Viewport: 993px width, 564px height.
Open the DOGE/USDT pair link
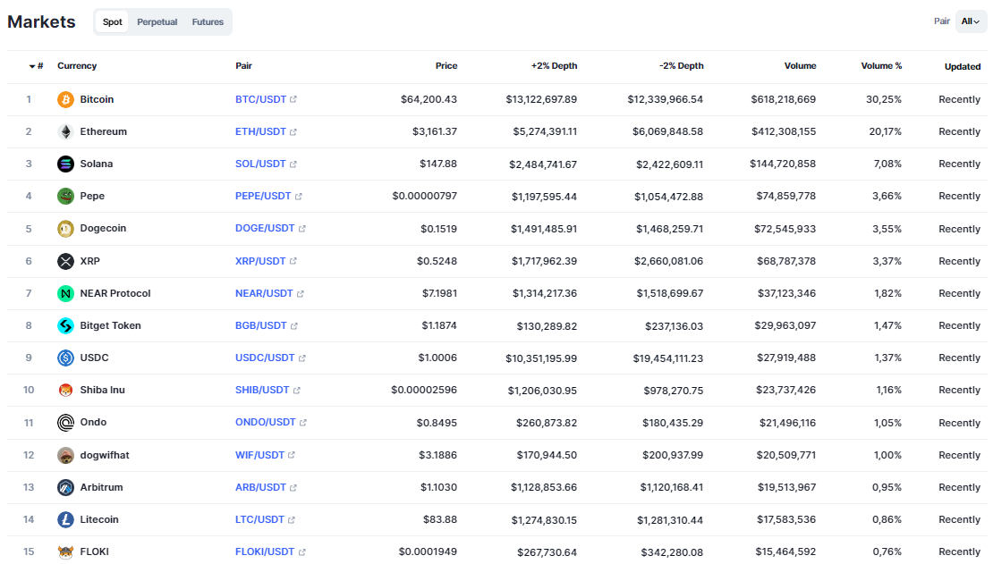click(x=266, y=229)
